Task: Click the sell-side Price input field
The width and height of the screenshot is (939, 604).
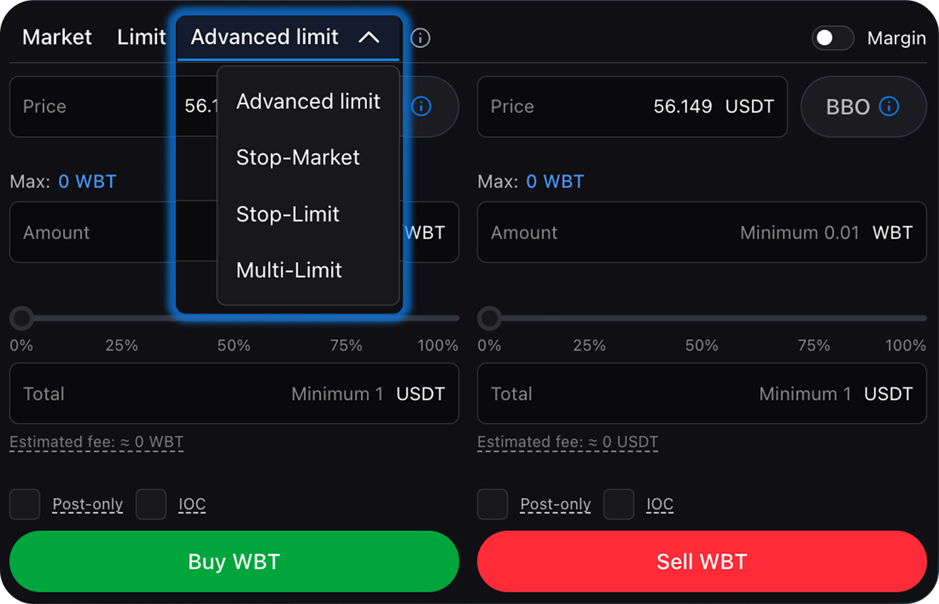Action: 631,107
